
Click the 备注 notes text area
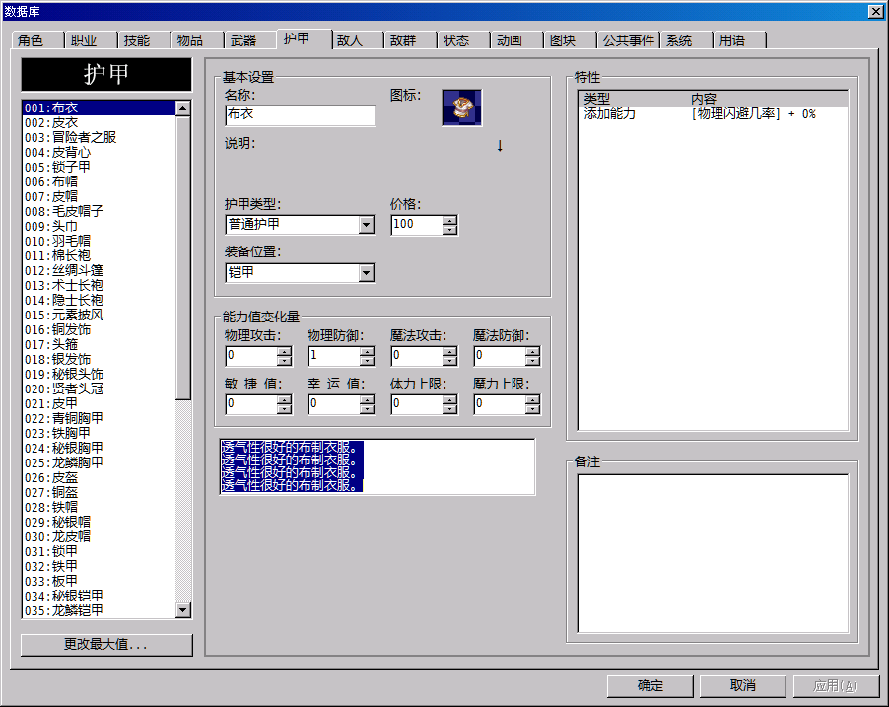[x=713, y=553]
